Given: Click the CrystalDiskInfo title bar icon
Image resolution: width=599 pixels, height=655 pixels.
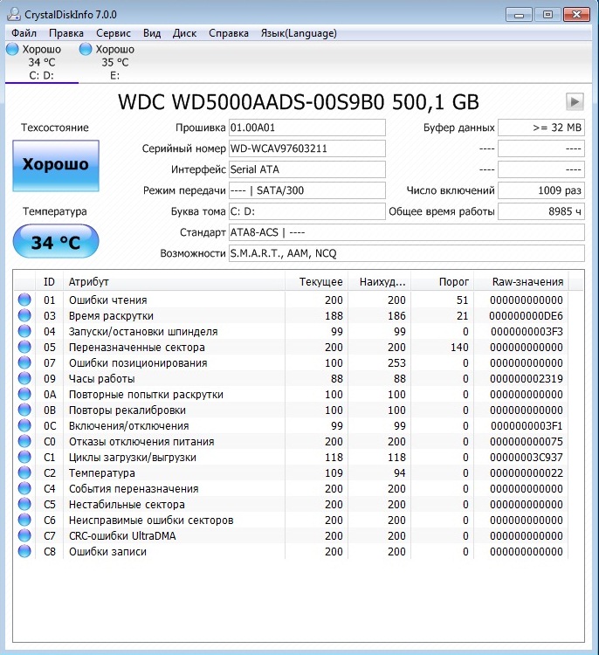Looking at the screenshot, I should coord(13,14).
